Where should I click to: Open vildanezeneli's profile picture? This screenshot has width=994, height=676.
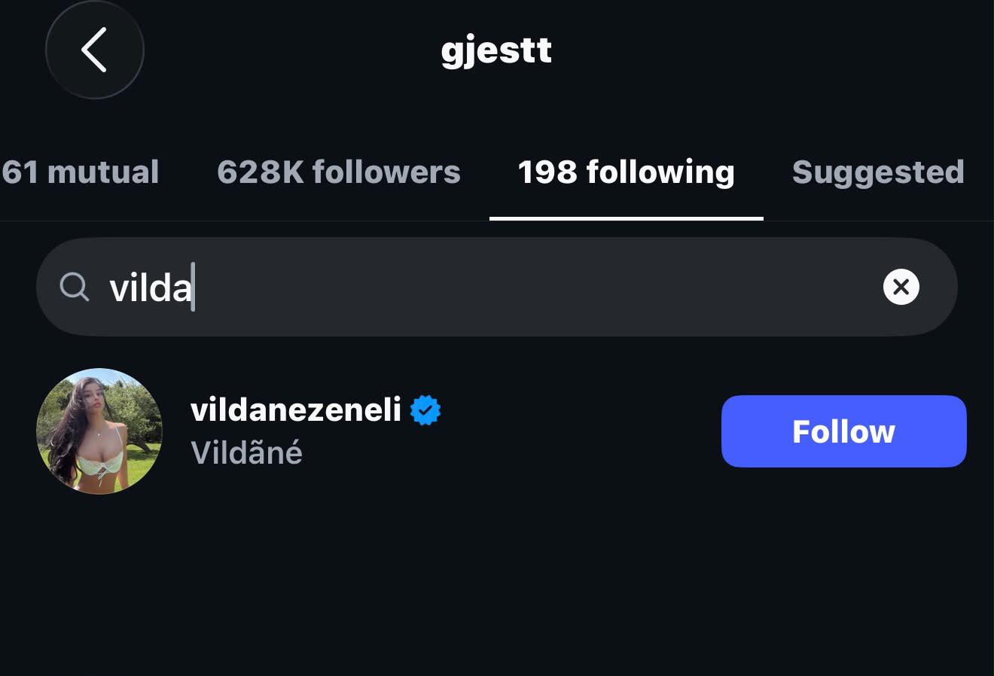(x=99, y=431)
